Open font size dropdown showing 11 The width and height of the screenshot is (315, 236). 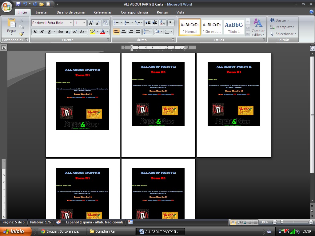coord(84,23)
